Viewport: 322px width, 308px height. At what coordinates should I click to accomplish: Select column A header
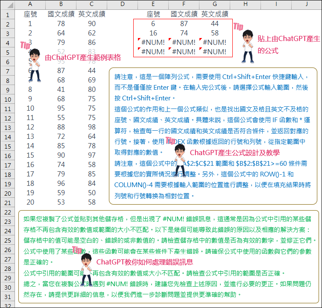30,4
